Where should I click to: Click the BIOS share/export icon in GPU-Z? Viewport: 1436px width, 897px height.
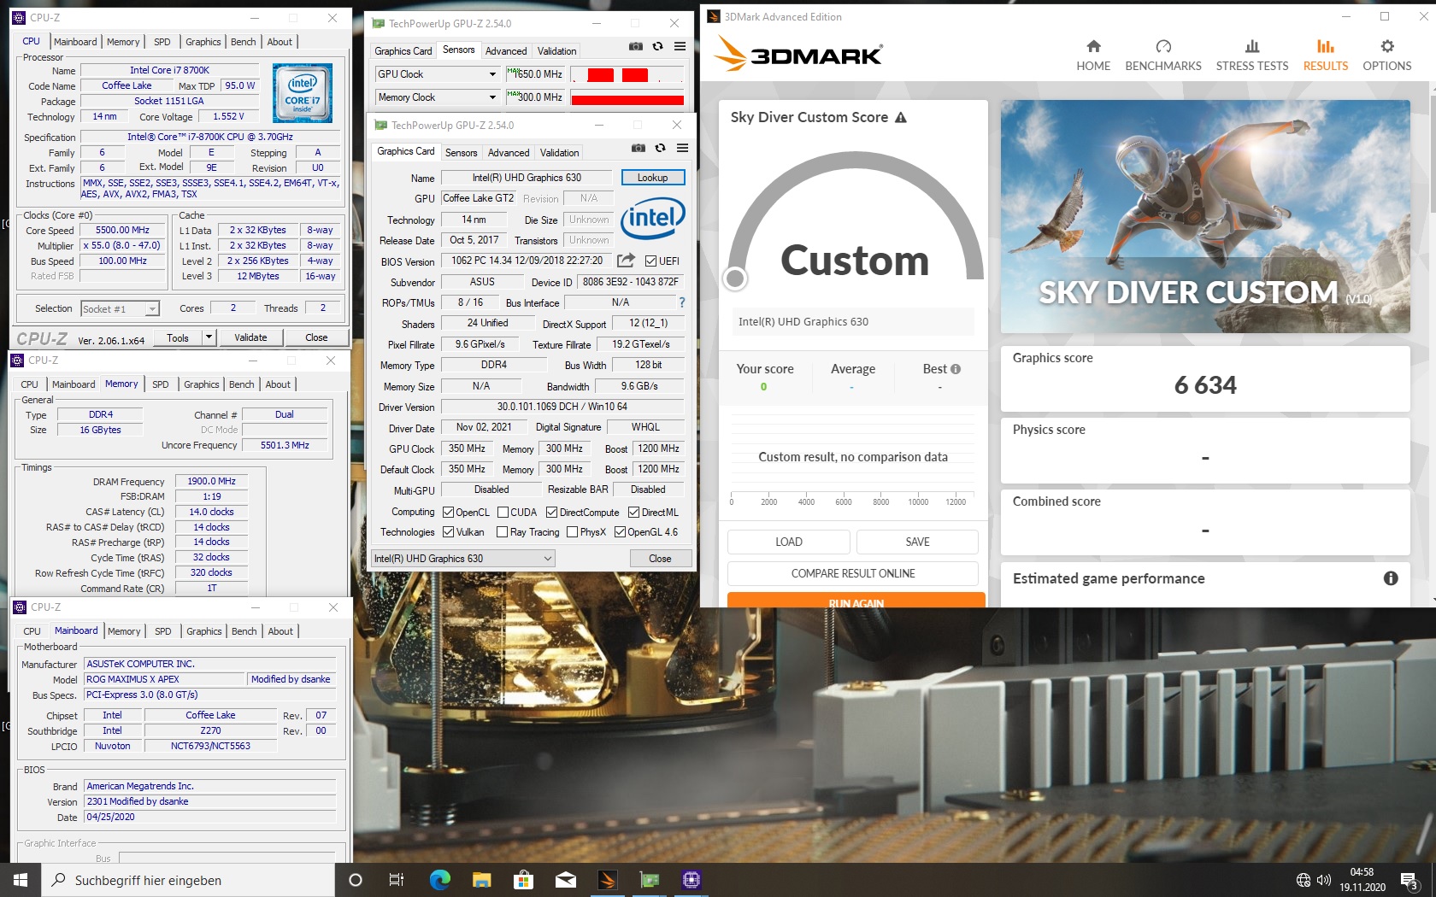(627, 261)
